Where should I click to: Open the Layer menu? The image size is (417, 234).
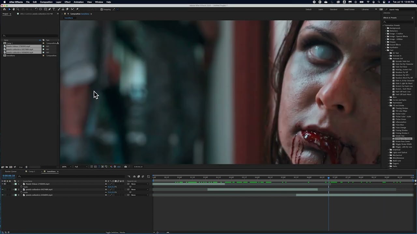[58, 2]
